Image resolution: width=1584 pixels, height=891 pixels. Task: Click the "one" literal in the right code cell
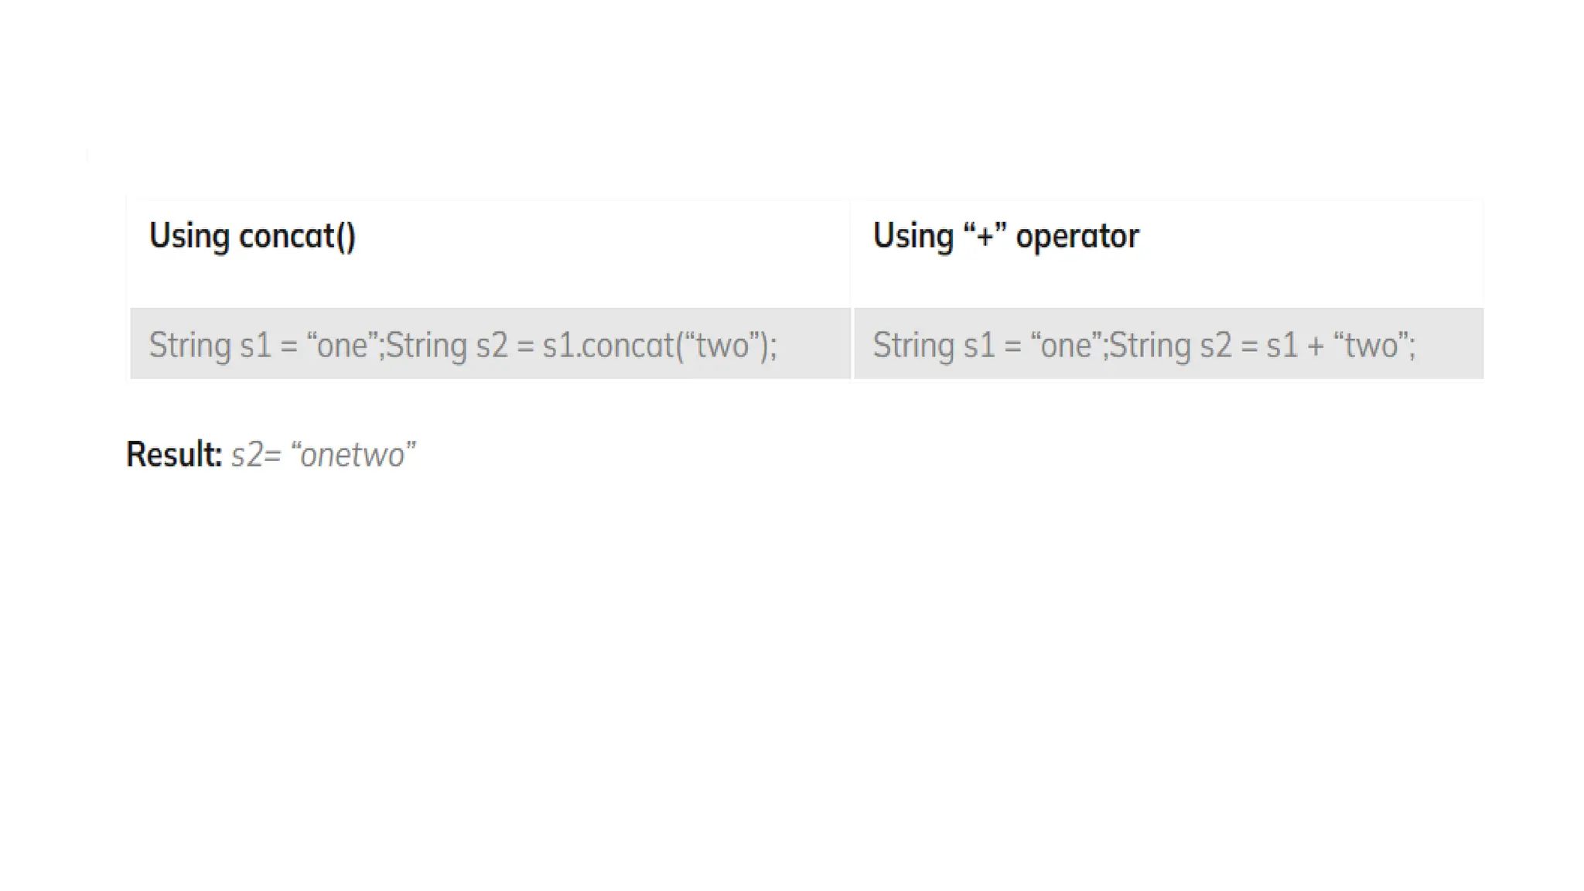pyautogui.click(x=1066, y=345)
